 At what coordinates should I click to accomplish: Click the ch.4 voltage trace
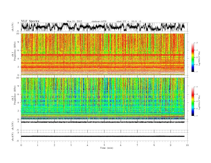[103, 136]
